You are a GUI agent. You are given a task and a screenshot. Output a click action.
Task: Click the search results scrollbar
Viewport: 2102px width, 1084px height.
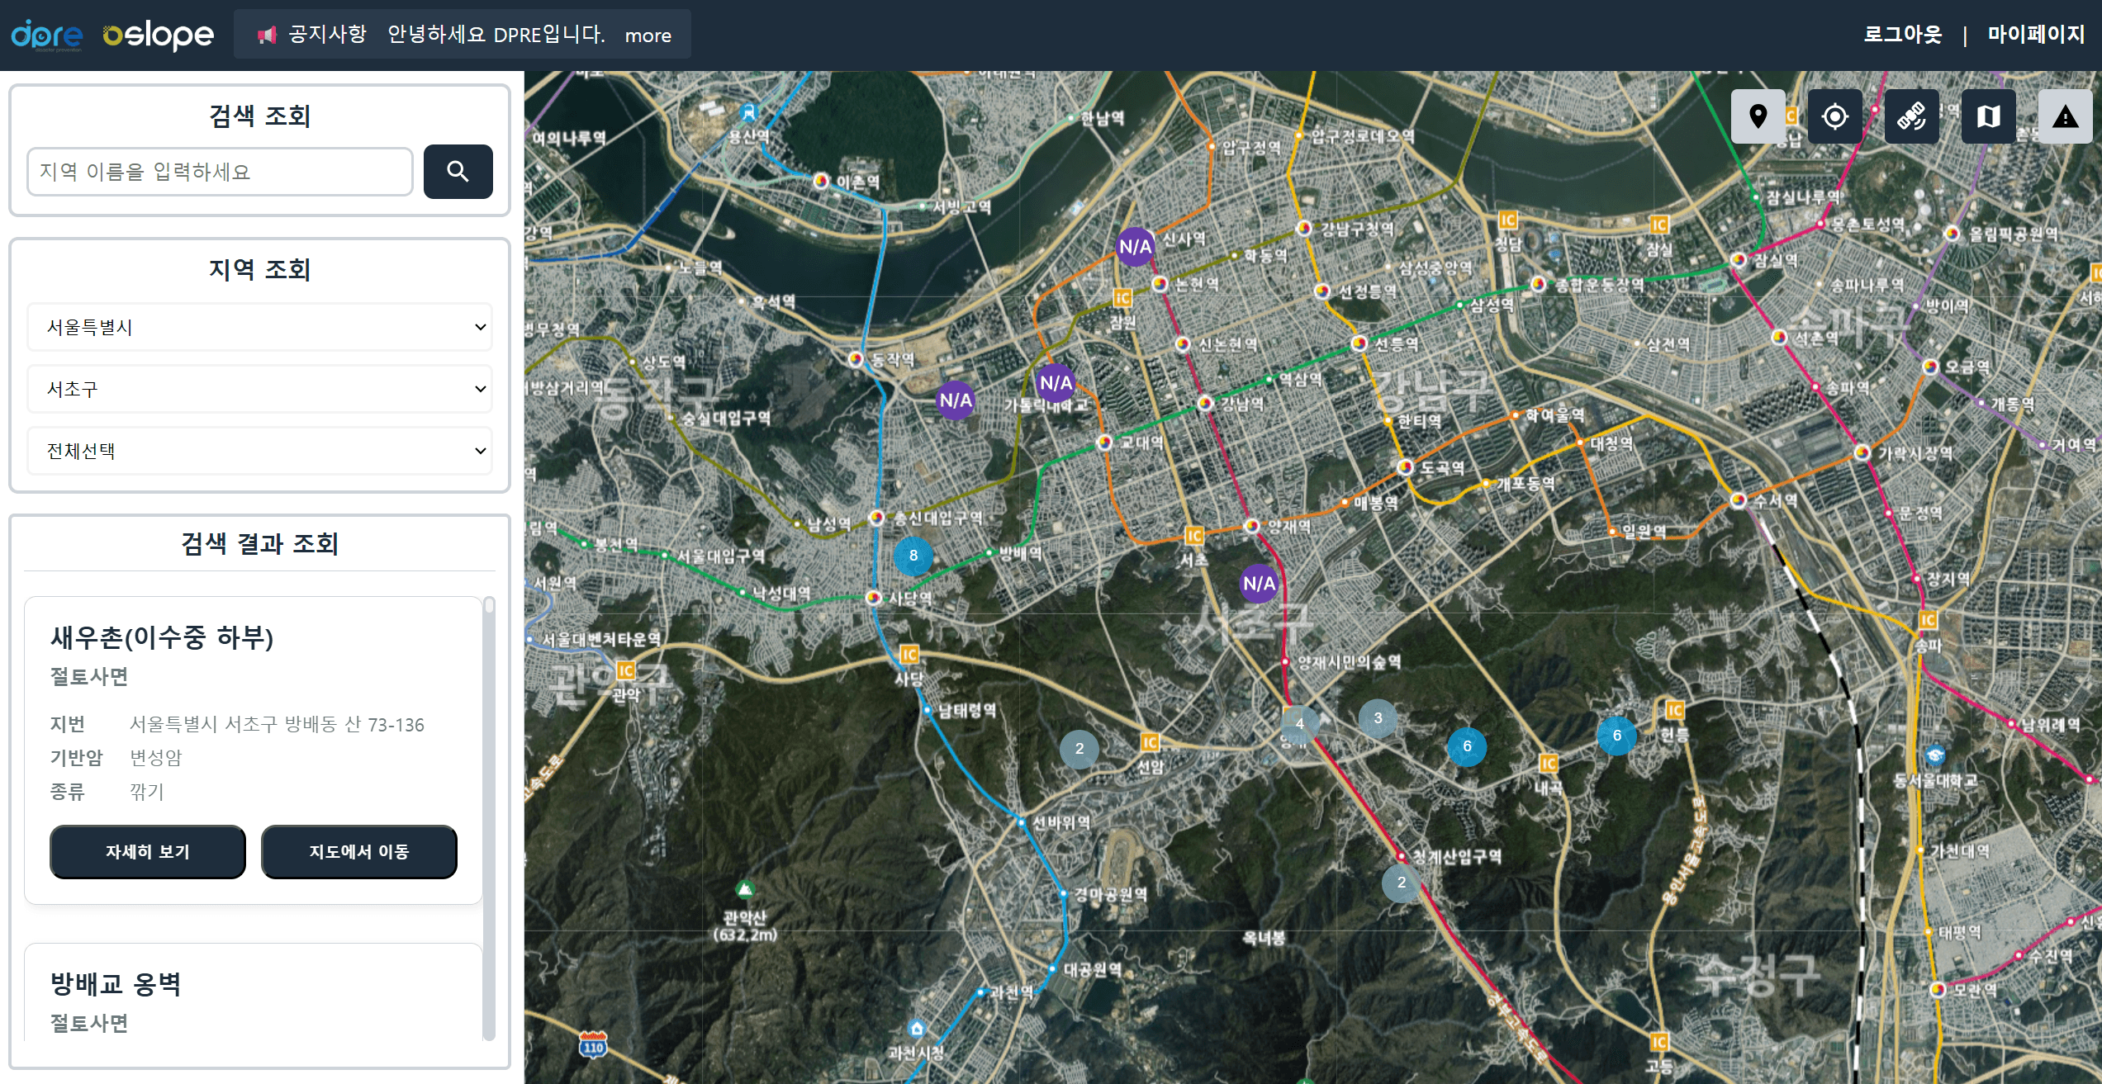[489, 817]
